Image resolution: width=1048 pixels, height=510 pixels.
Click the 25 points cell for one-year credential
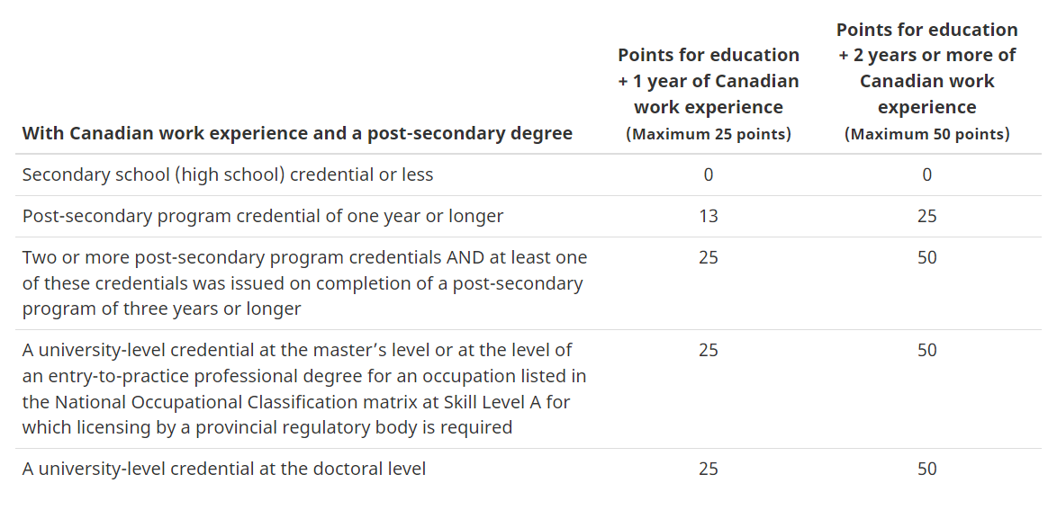(926, 216)
